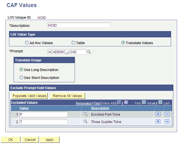Sort by the Description column header

pos(100,108)
